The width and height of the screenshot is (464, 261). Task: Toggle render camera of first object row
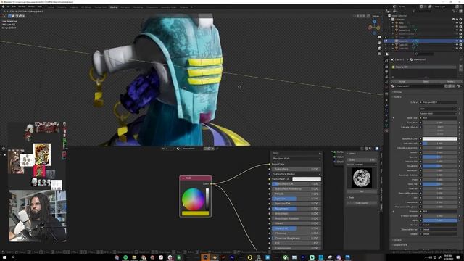tap(460, 22)
